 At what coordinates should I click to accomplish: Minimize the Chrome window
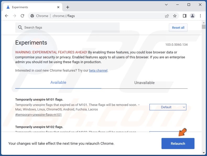coord(177,5)
